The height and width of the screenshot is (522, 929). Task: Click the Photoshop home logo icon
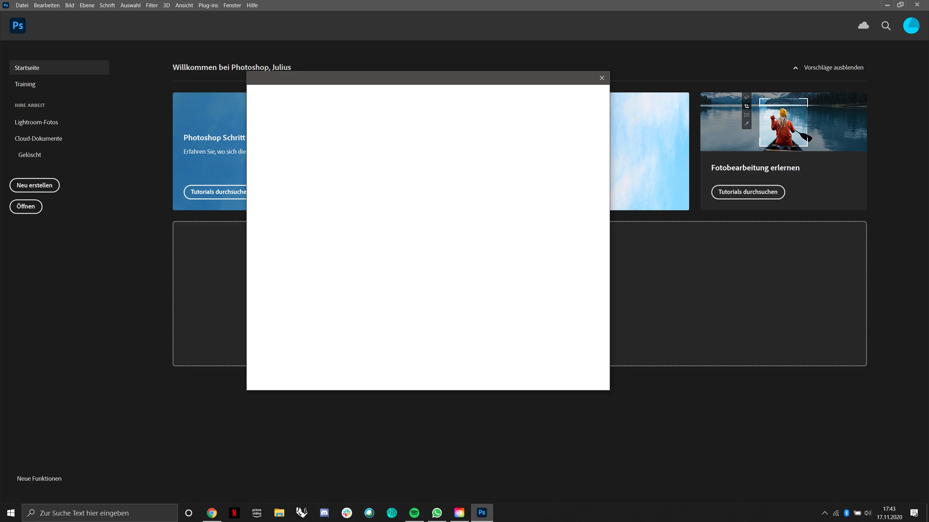17,26
